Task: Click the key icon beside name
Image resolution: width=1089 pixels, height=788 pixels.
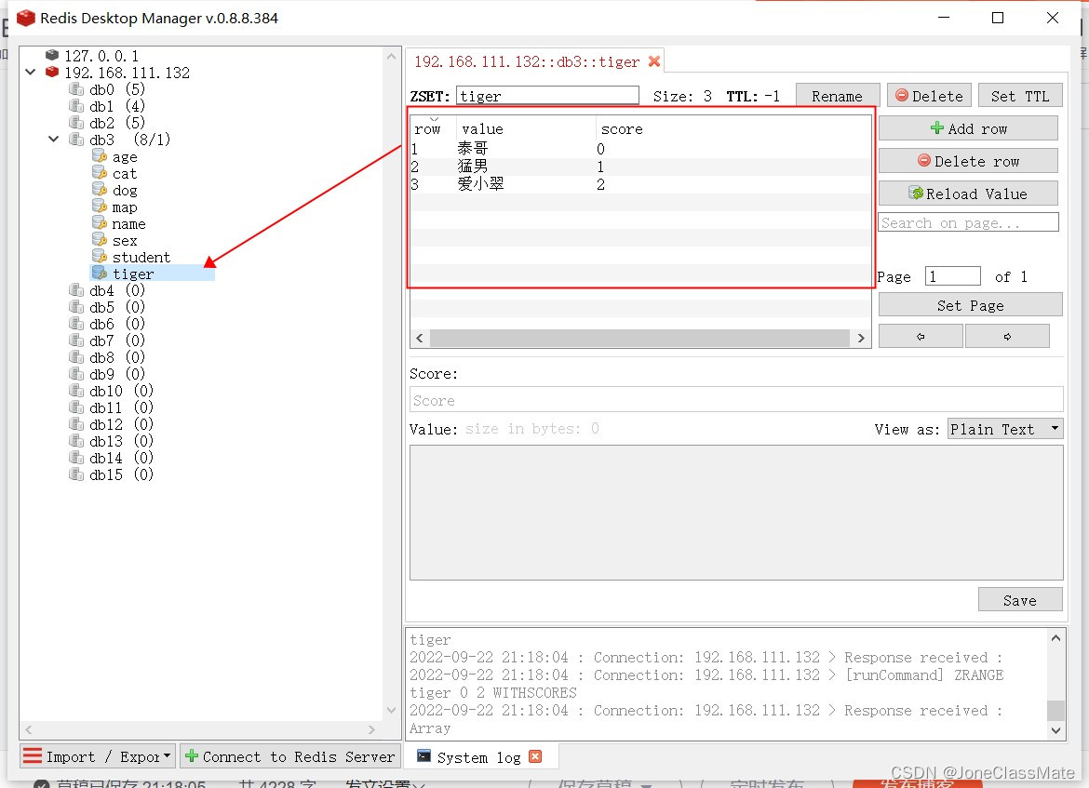Action: (100, 223)
